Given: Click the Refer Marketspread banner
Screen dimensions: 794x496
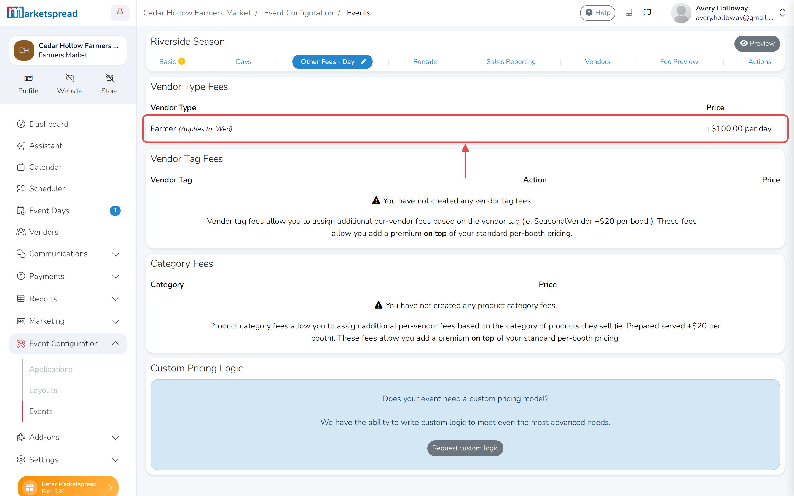Looking at the screenshot, I should [68, 486].
